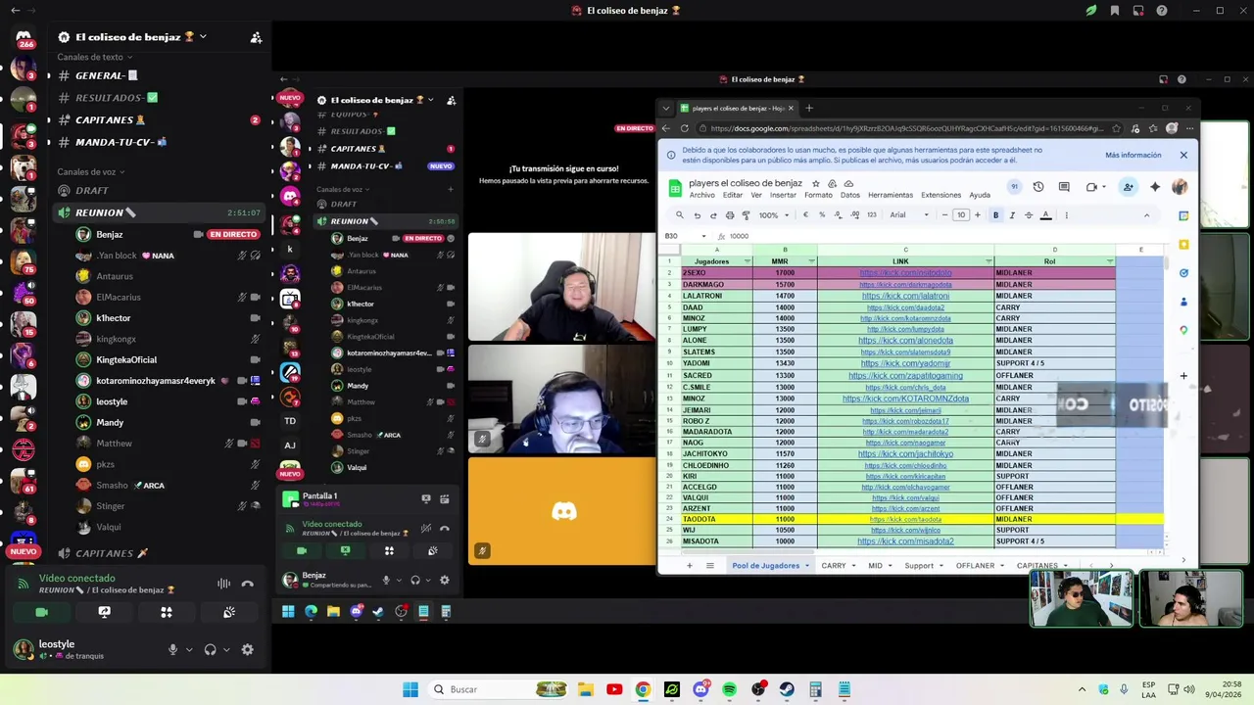This screenshot has width=1254, height=705.
Task: Switch to the OFFLANER sheet tab
Action: tap(979, 566)
